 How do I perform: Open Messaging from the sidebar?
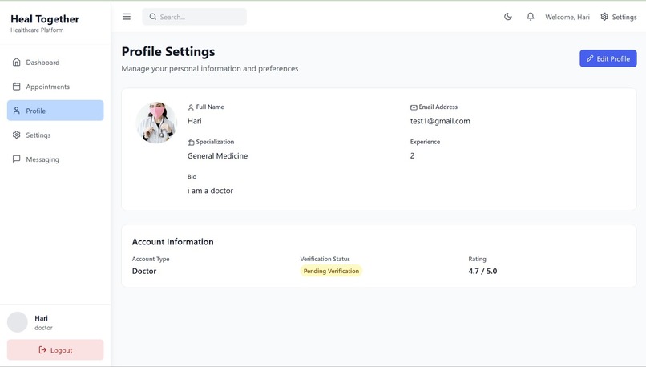55,159
